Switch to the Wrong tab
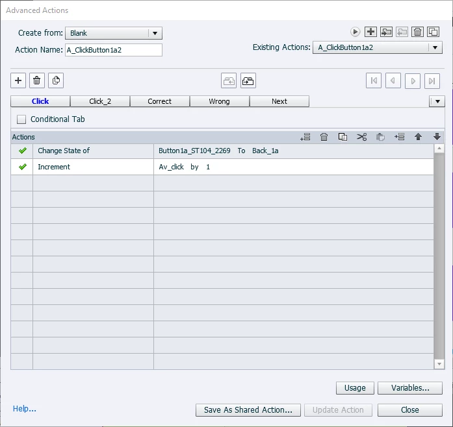 (219, 101)
